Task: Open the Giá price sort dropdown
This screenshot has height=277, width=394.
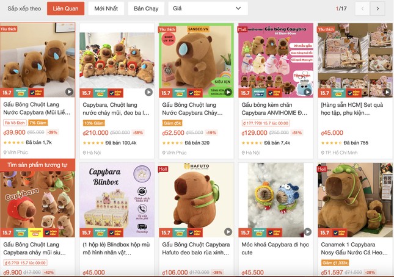Action: pyautogui.click(x=208, y=9)
